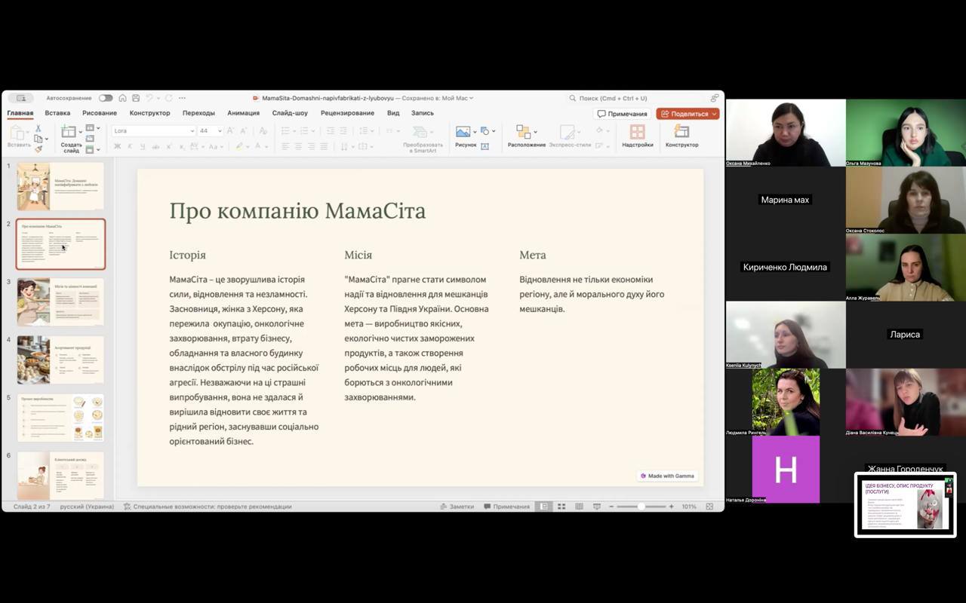
Task: Open the more options ellipsis in title bar
Action: coord(182,98)
